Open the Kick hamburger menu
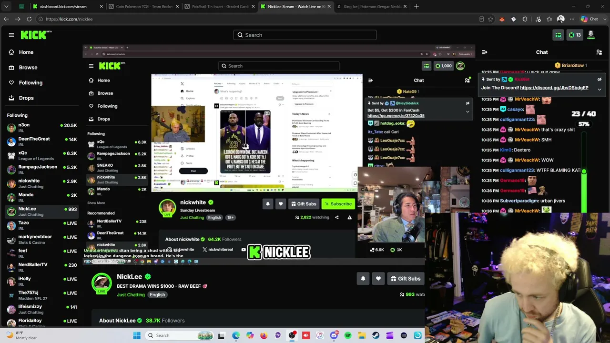Viewport: 610px width, 343px height. coord(11,35)
